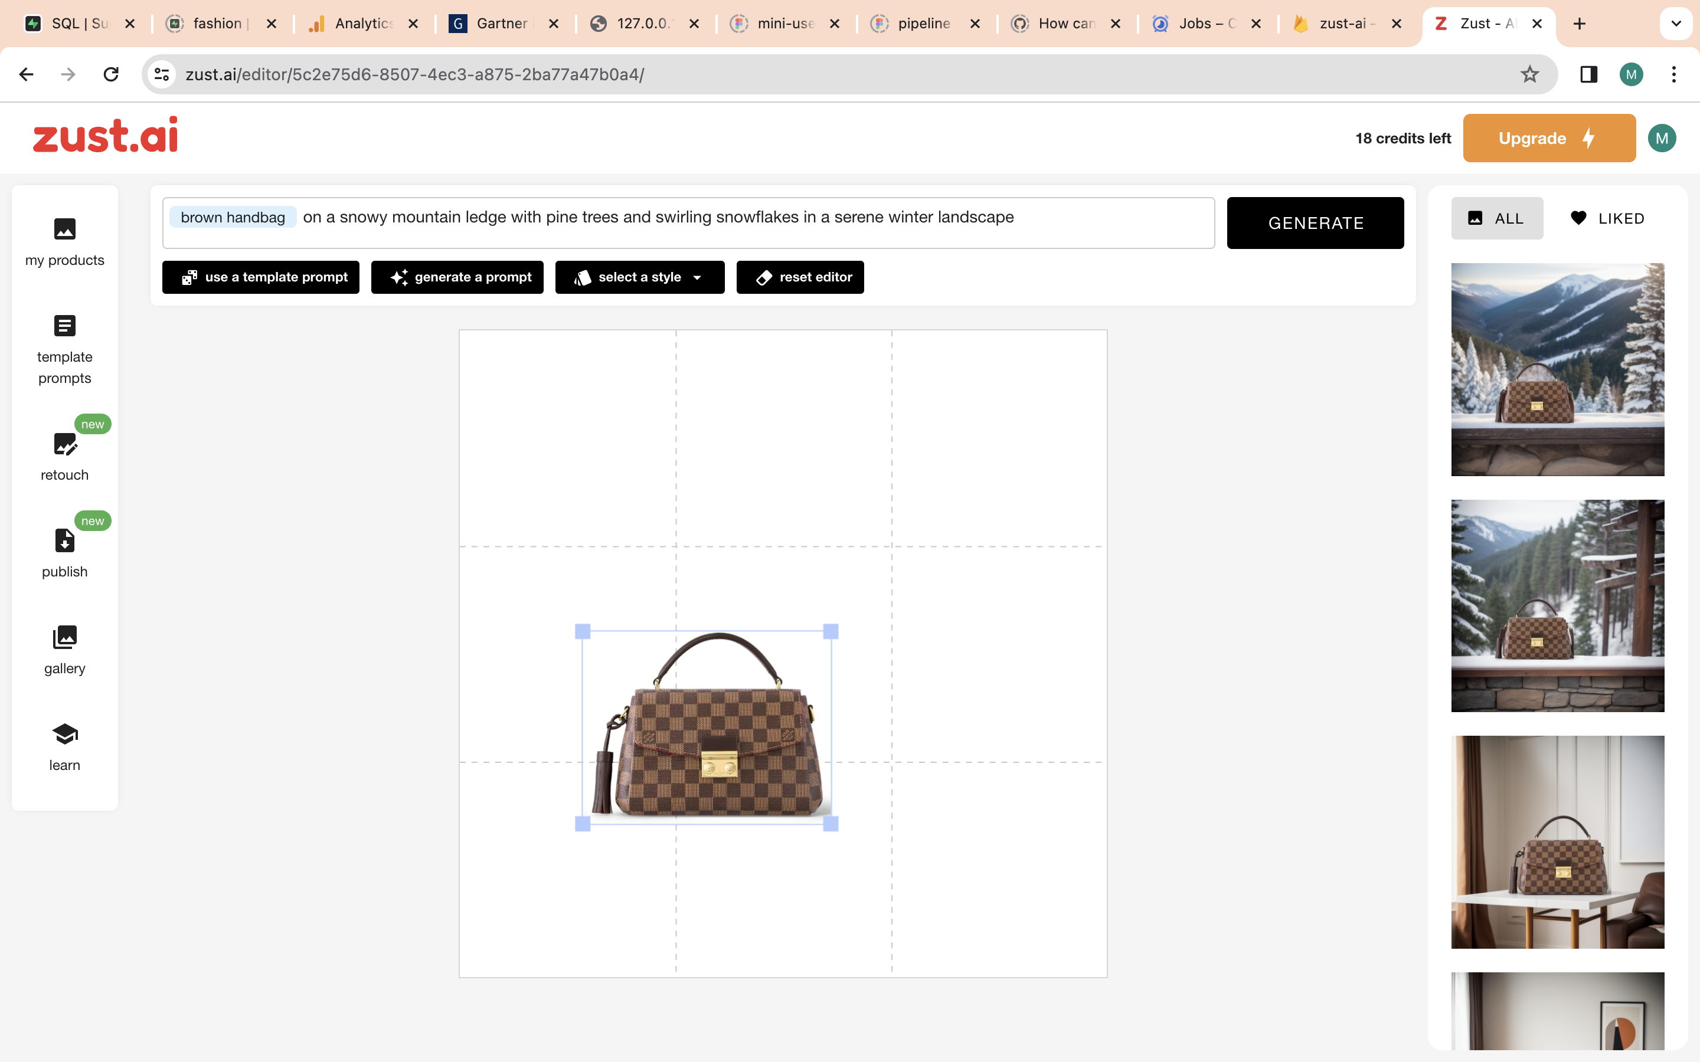This screenshot has height=1062, width=1700.
Task: Switch to the LIKED images filter
Action: (1608, 218)
